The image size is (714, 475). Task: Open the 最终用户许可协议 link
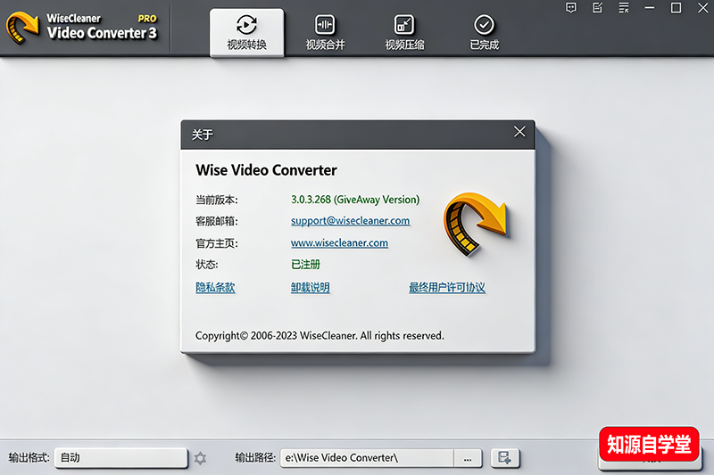point(446,288)
